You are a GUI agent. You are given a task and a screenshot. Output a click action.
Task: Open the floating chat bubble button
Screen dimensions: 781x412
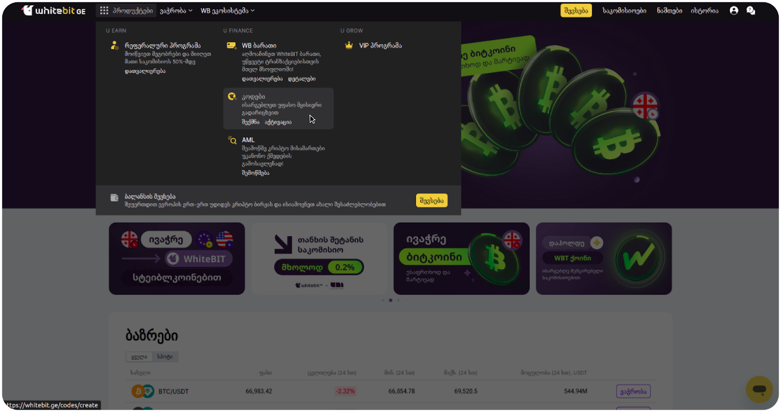pyautogui.click(x=759, y=389)
